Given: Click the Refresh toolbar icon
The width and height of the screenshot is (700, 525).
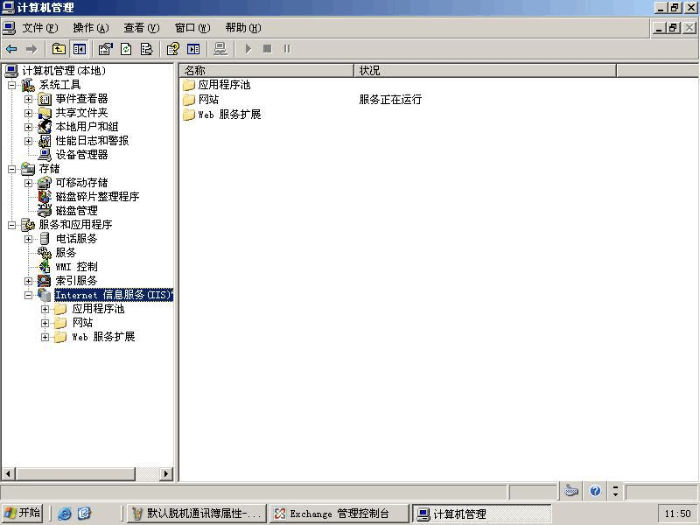Looking at the screenshot, I should 126,49.
